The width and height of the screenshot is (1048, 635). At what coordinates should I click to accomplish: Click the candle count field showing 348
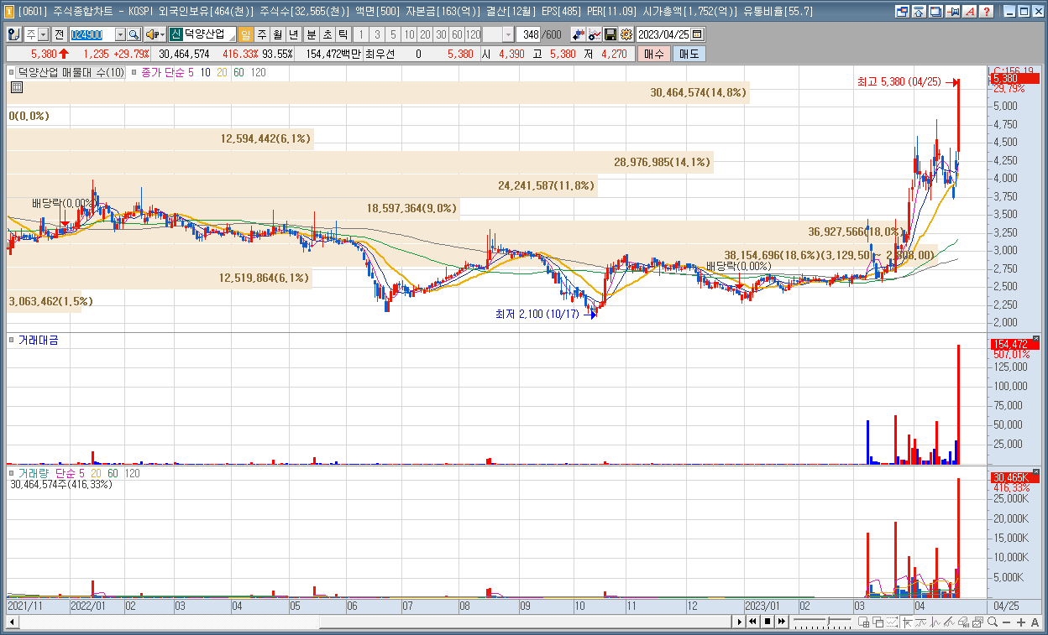[x=530, y=34]
